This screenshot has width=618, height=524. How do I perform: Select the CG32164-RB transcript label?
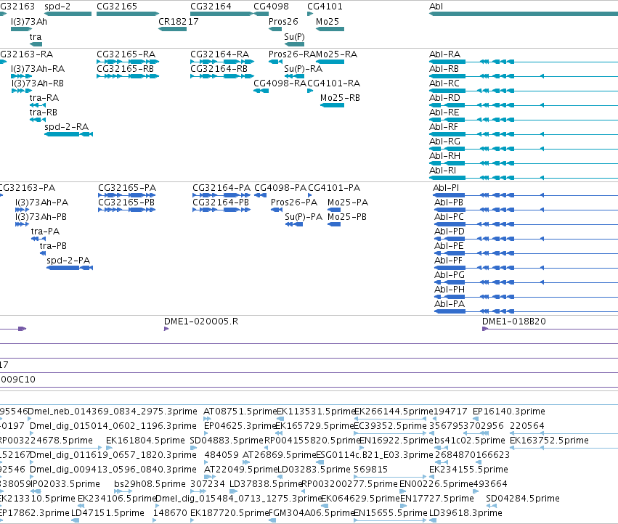(219, 68)
